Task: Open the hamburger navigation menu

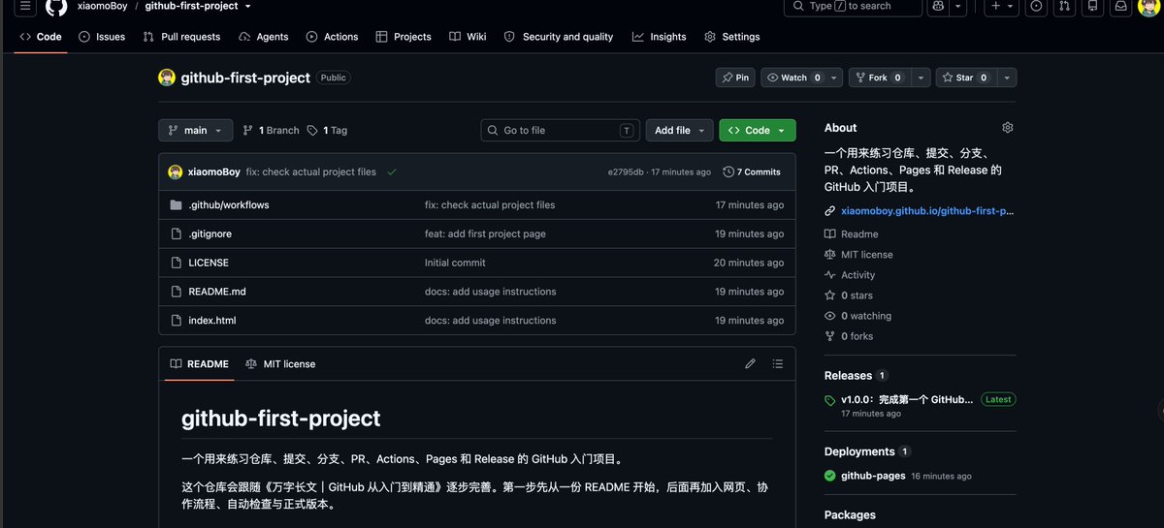Action: click(x=24, y=6)
